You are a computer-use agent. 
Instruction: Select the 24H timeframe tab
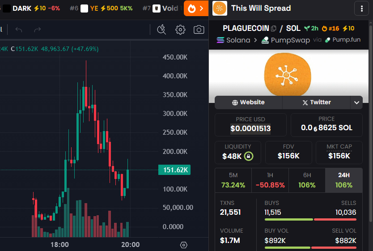pyautogui.click(x=344, y=180)
